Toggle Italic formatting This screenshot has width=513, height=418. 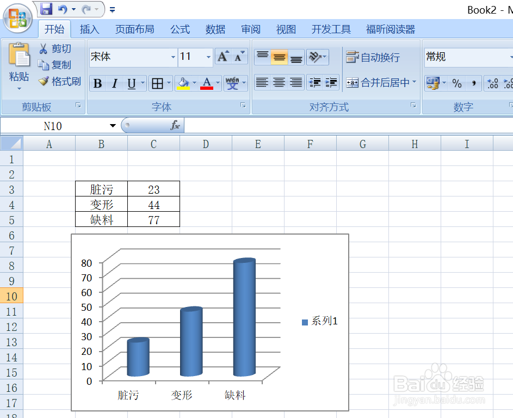pyautogui.click(x=114, y=83)
